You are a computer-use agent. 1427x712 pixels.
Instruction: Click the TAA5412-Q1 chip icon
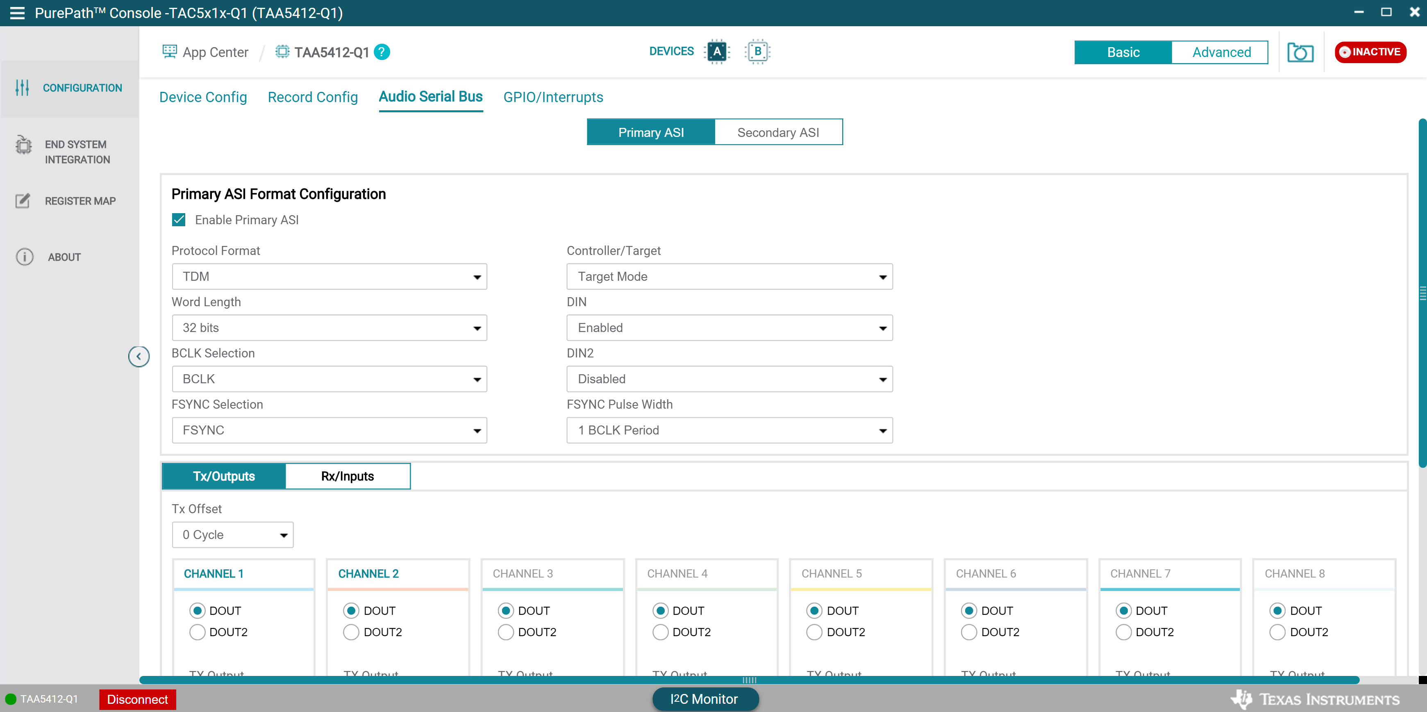coord(282,52)
